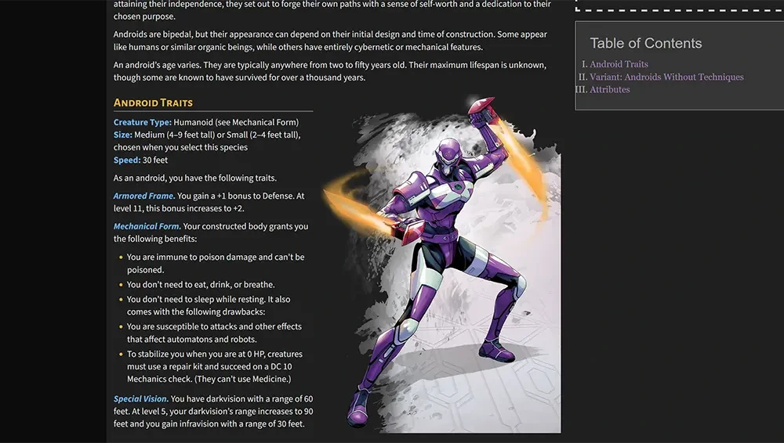Click the Speed label
The width and height of the screenshot is (784, 443).
pos(127,160)
